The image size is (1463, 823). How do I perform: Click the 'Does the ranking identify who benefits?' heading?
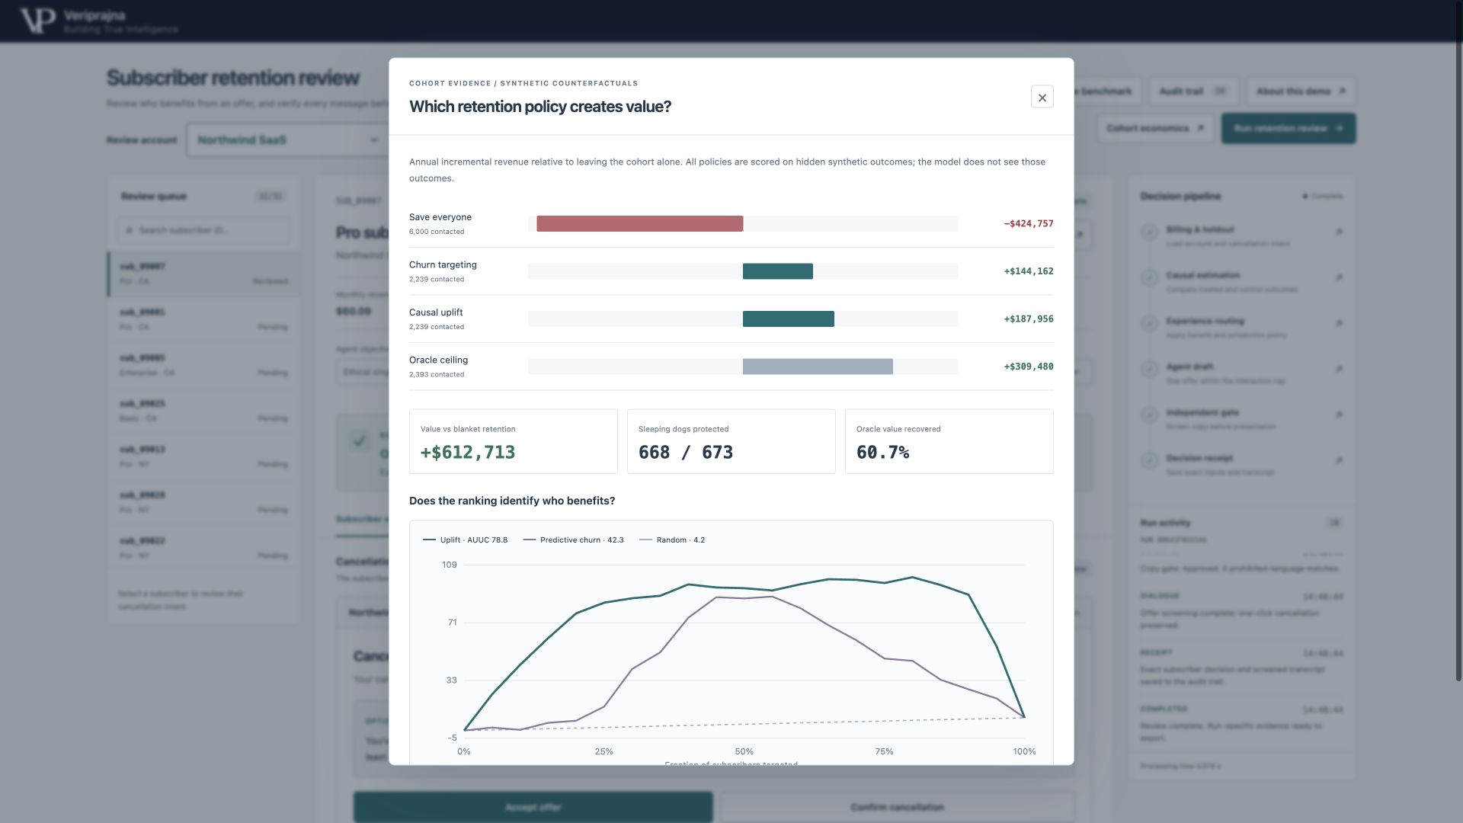(x=512, y=501)
